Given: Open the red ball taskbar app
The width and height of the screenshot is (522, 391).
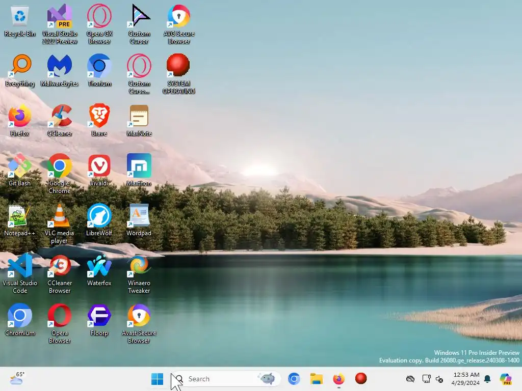Looking at the screenshot, I should coord(361,378).
